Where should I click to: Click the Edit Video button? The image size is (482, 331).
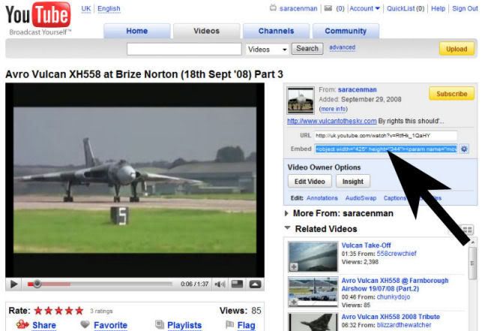(308, 181)
